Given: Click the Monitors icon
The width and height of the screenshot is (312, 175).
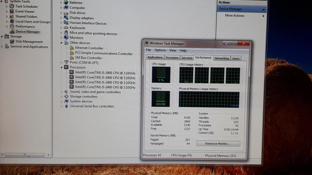Looking at the screenshot, I should (x=66, y=38).
